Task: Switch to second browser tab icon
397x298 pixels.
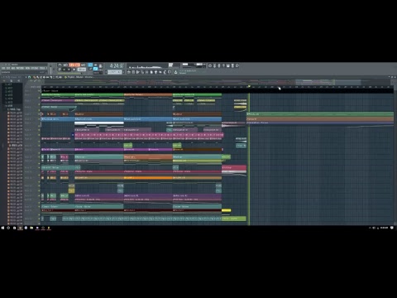Action: point(12,80)
